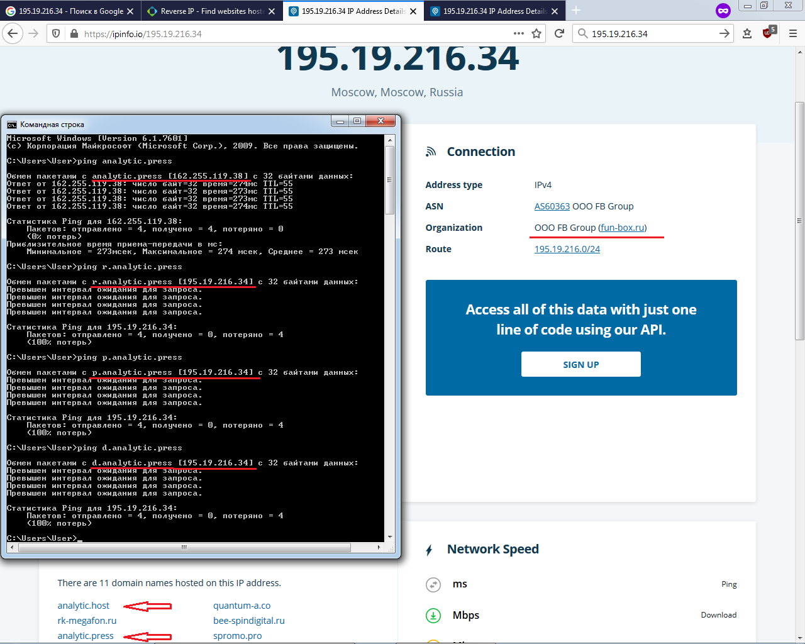Viewport: 805px width, 644px height.
Task: Open the AS60363 ASN link
Action: pyautogui.click(x=552, y=206)
